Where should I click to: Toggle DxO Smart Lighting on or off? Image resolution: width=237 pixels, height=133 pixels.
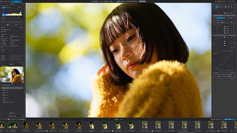point(213,15)
